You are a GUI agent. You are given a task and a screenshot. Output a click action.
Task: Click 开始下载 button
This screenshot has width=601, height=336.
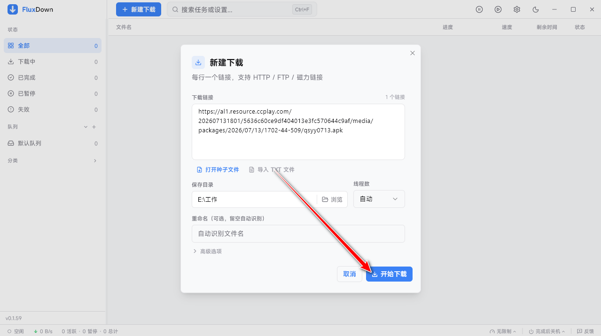pyautogui.click(x=389, y=274)
